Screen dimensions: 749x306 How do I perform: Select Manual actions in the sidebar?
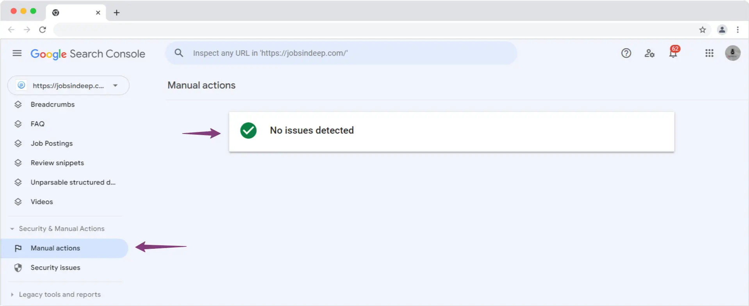pos(55,248)
